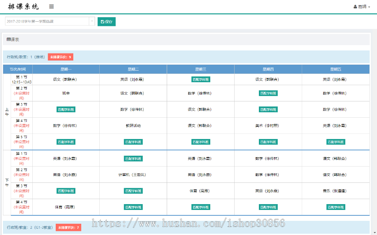Viewport: 377px width, 235px height.
Task: Click 匹配学科班 for Monday morning period 3
Action: coord(66,109)
